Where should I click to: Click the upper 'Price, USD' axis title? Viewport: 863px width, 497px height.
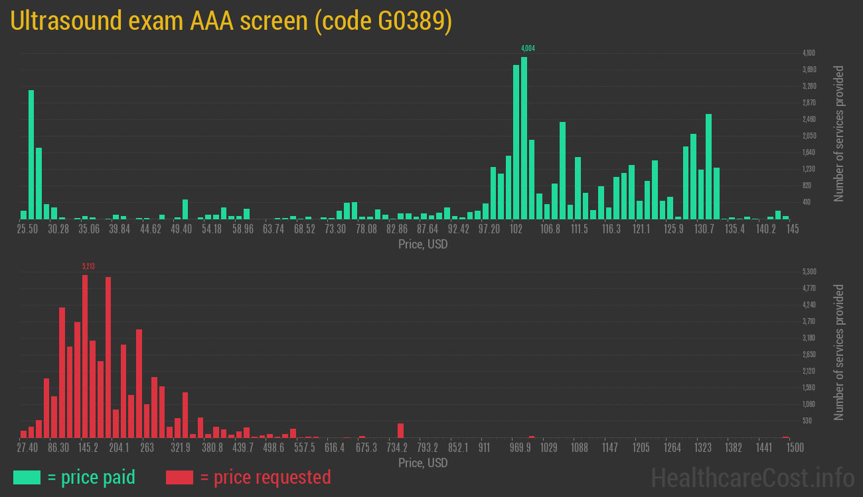click(422, 245)
